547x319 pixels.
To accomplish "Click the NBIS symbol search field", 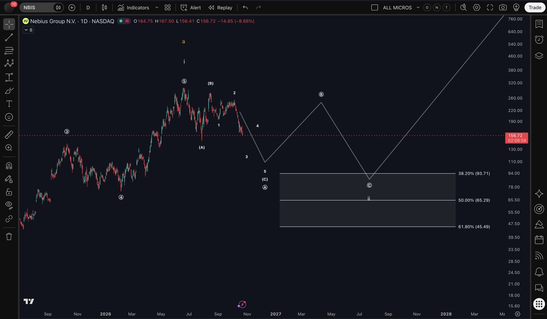I will (x=36, y=7).
